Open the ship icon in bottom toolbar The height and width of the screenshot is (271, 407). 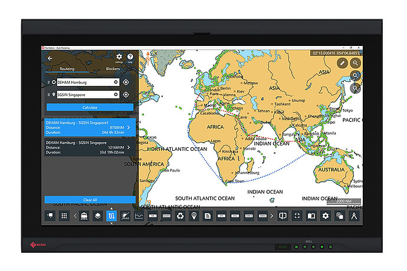[84, 216]
